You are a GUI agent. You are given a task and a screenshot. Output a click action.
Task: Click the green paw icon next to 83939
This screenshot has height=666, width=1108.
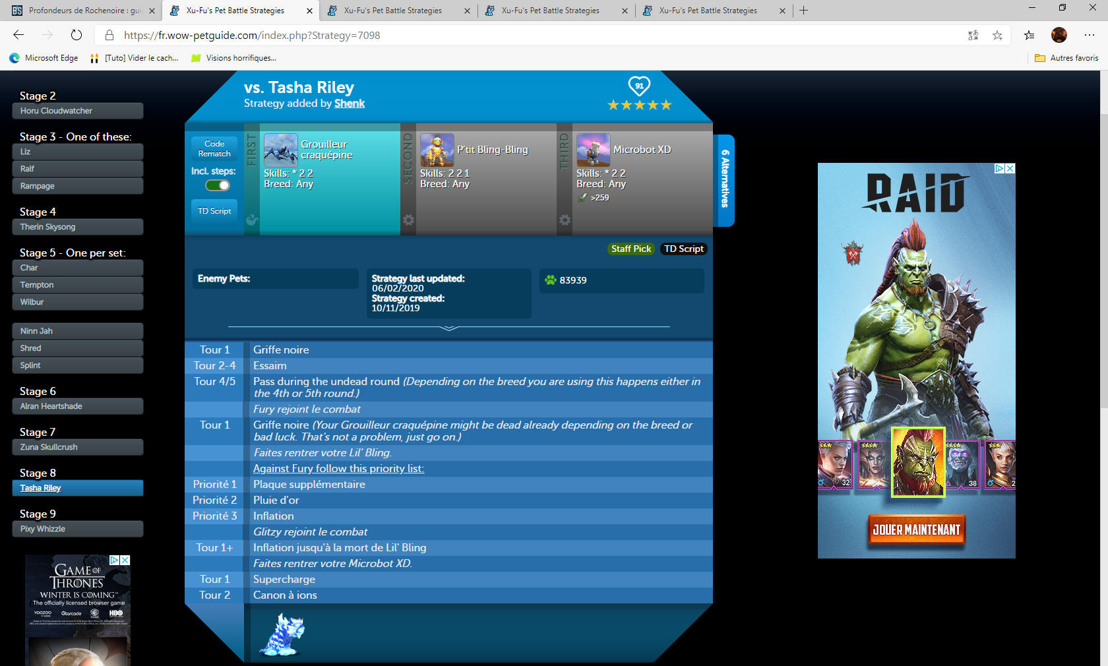tap(551, 280)
